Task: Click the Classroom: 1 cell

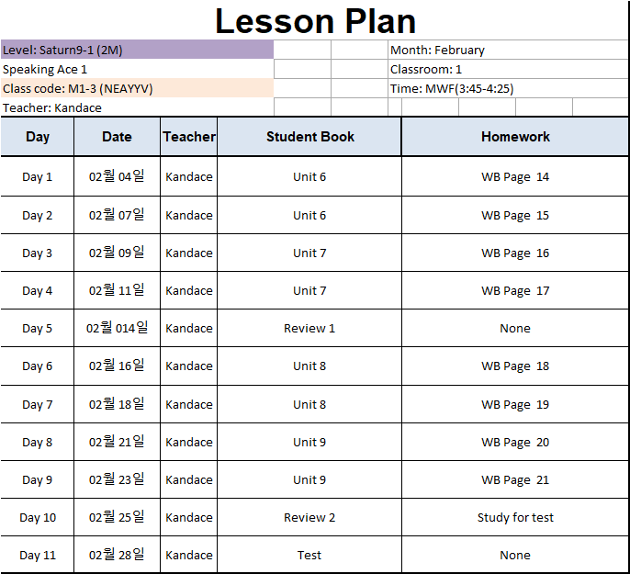Action: pyautogui.click(x=508, y=69)
